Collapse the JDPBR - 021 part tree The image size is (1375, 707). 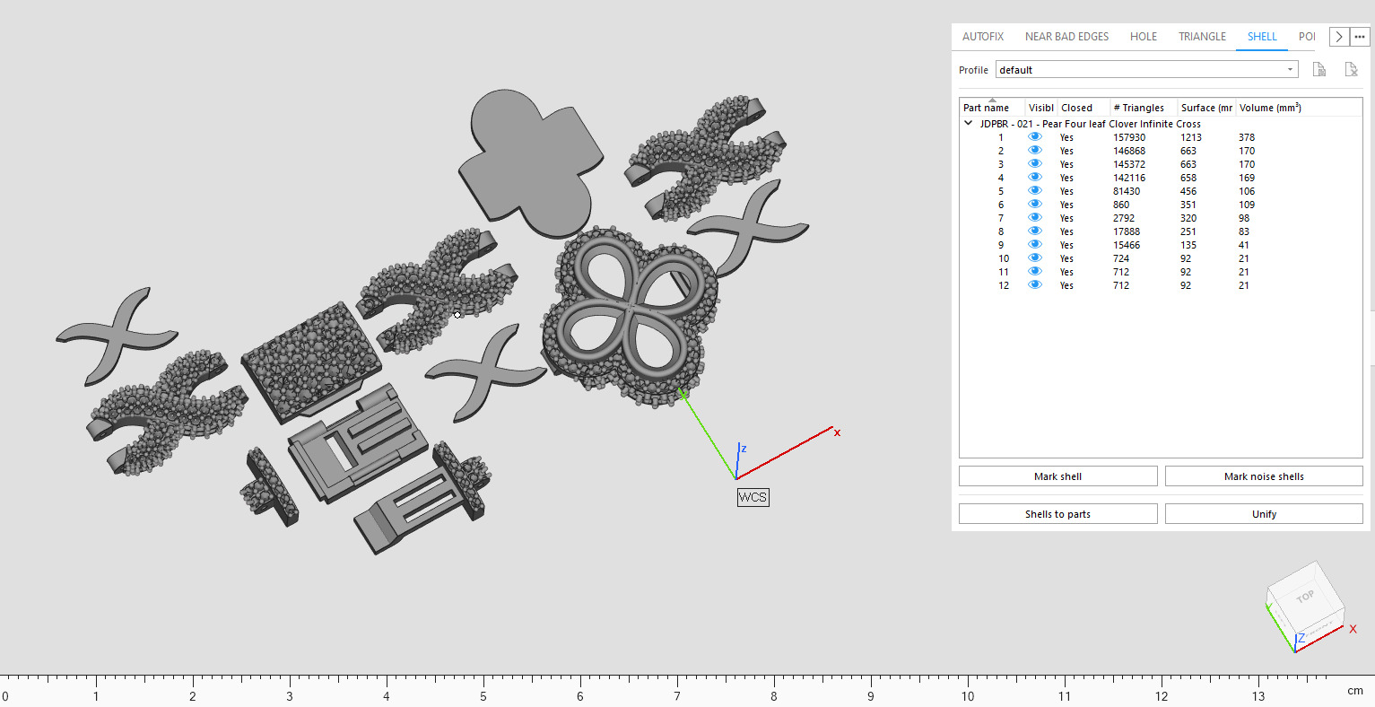coord(969,124)
